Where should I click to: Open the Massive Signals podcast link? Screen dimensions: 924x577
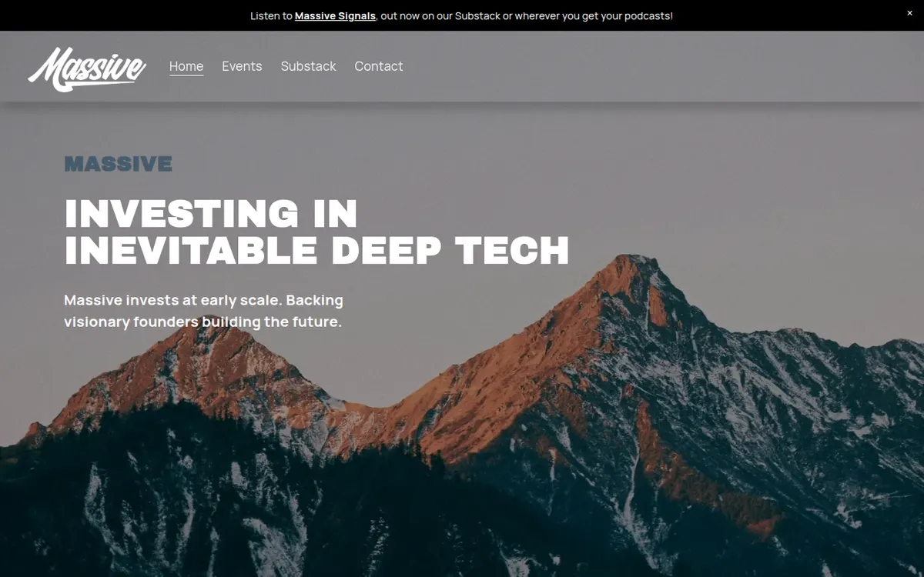(335, 15)
